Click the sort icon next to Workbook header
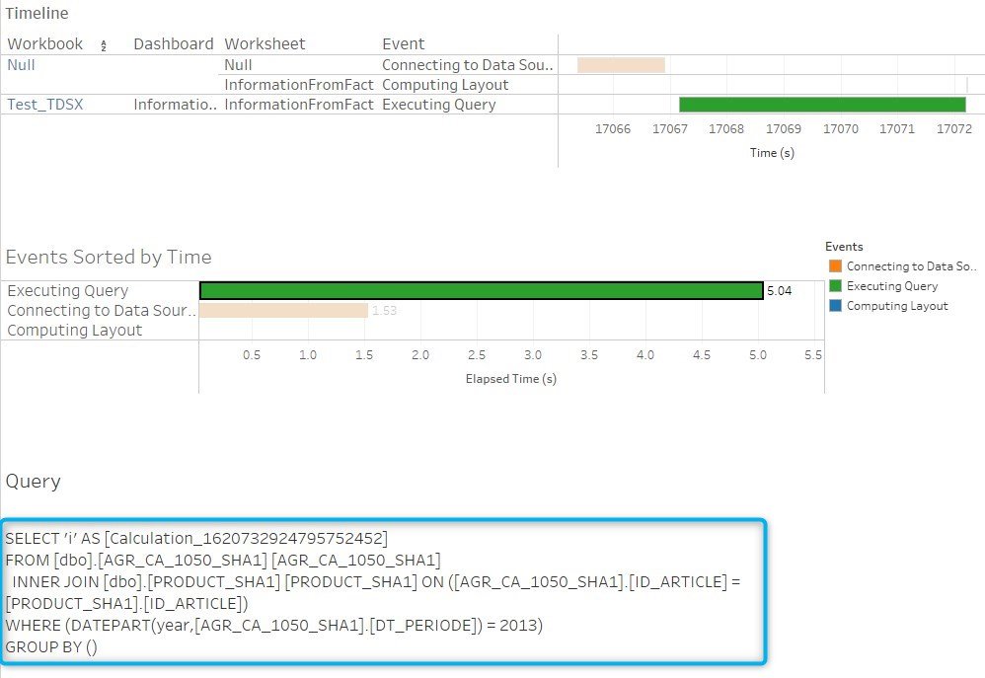This screenshot has width=985, height=678. pos(104,45)
